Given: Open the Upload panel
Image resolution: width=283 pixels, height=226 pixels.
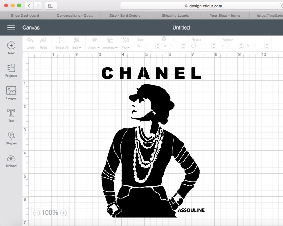Looking at the screenshot, I should click(11, 161).
